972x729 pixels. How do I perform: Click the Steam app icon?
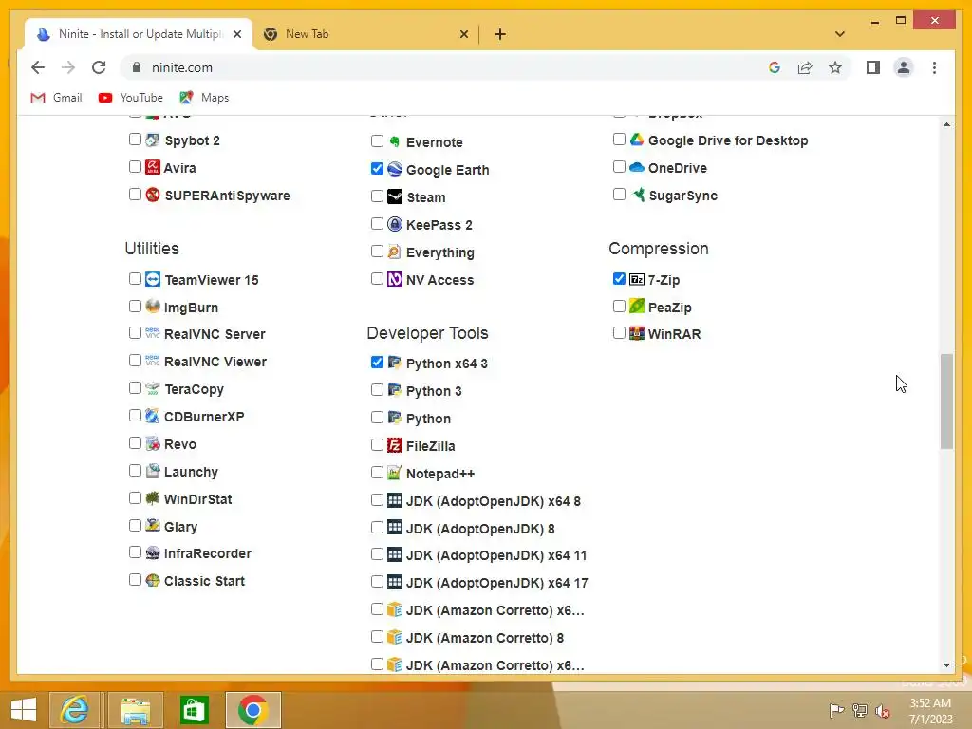[395, 196]
